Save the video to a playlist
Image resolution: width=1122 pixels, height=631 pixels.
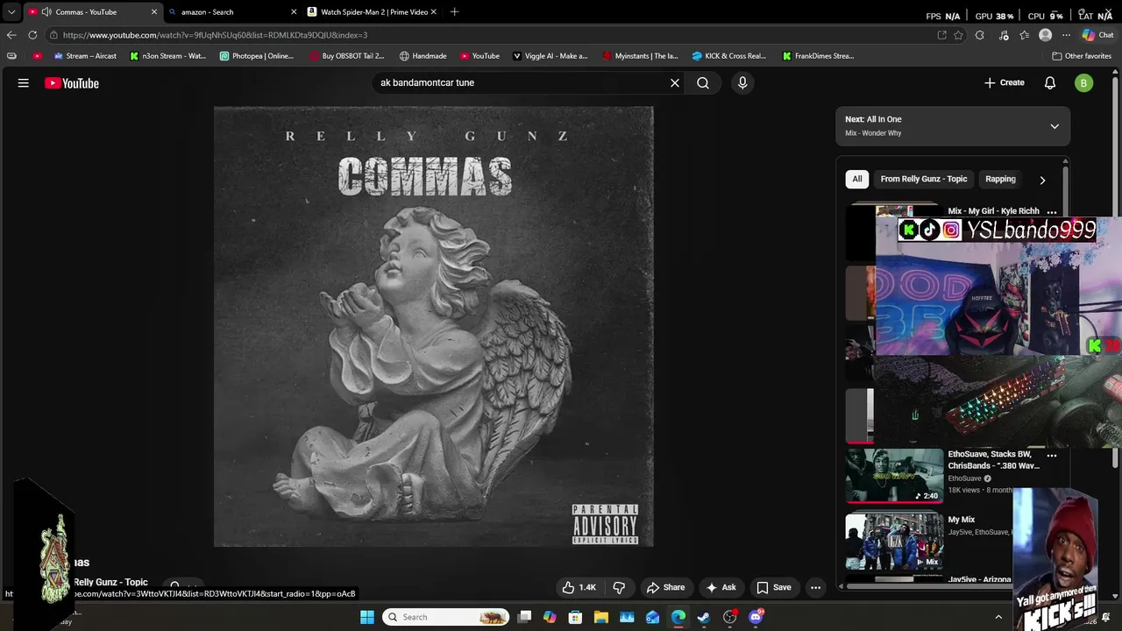[774, 587]
